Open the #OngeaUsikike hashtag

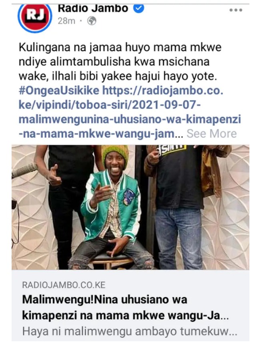[x=59, y=91]
